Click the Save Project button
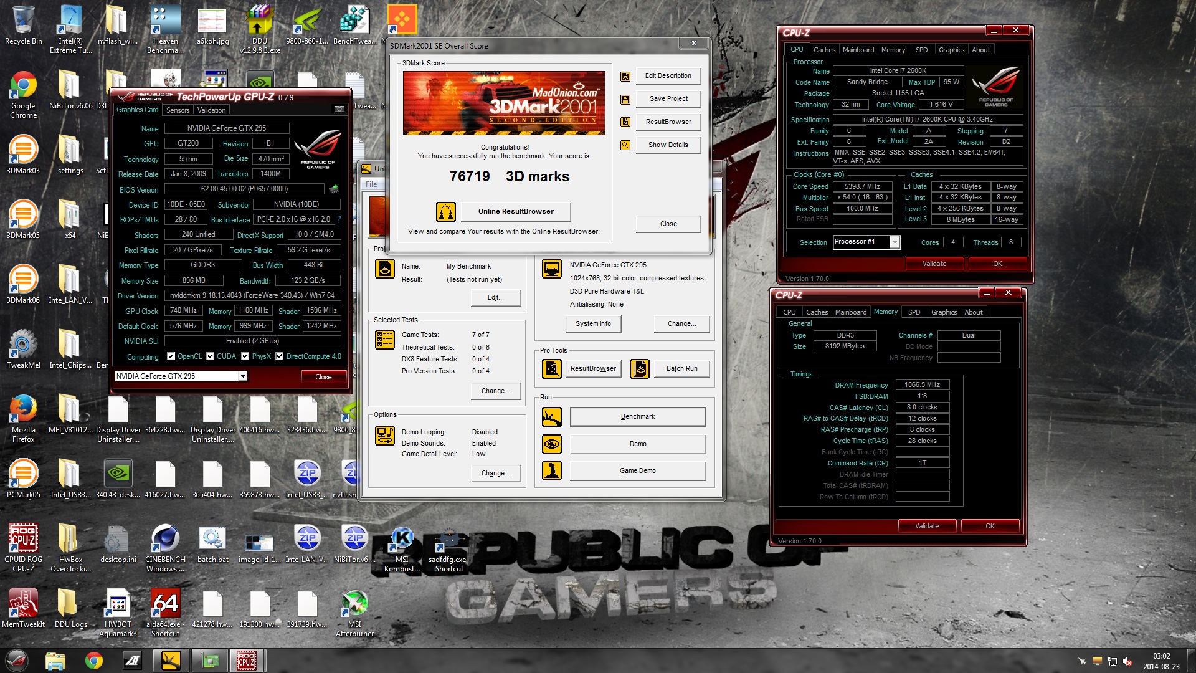This screenshot has height=673, width=1196. point(668,99)
